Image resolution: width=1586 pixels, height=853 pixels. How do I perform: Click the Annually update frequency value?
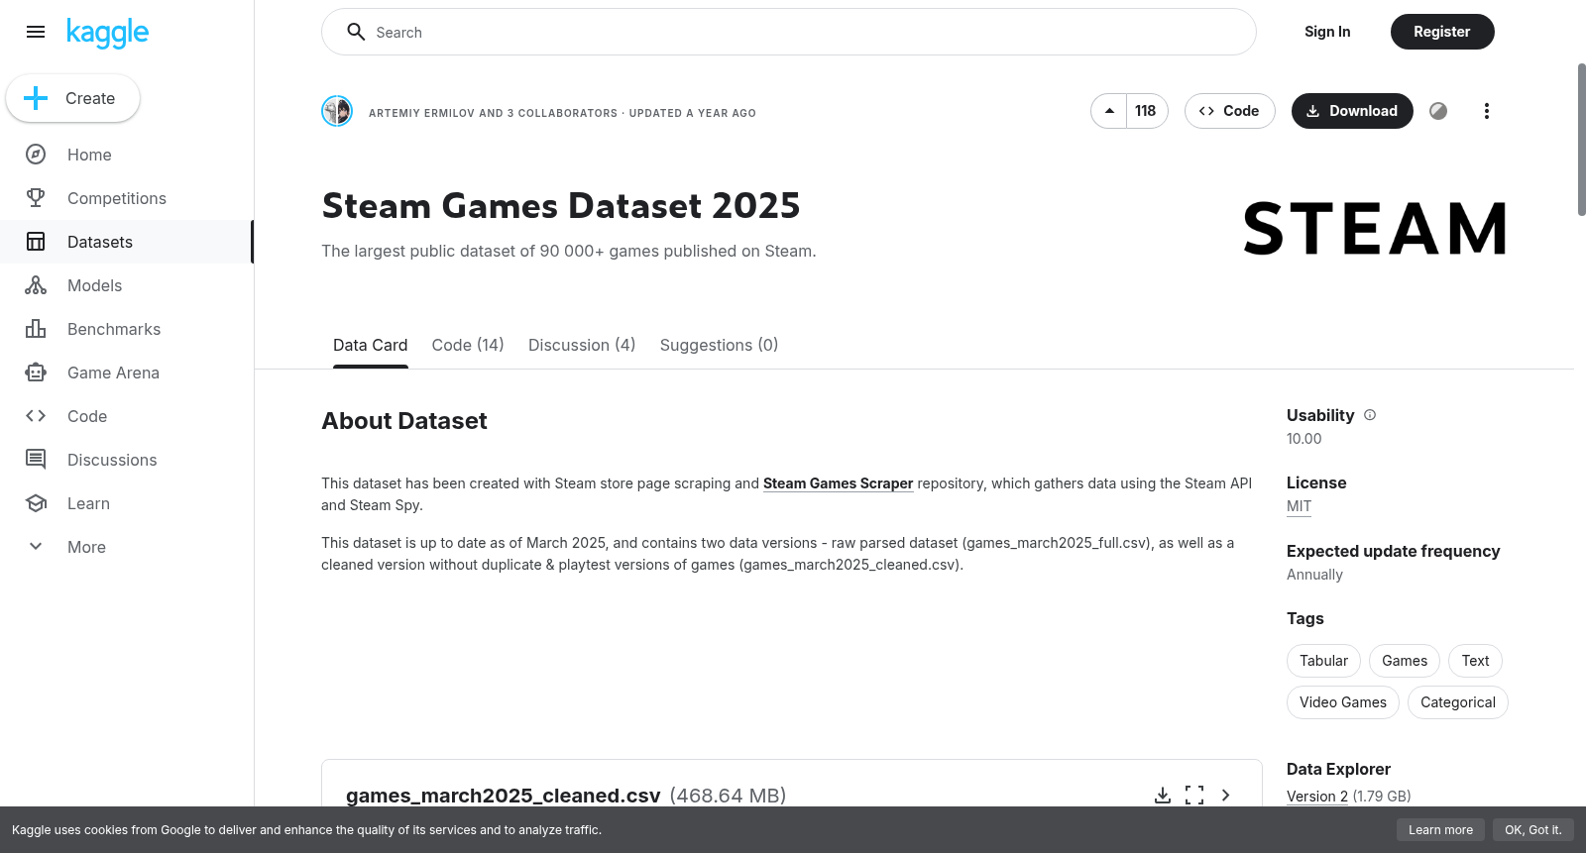click(x=1314, y=575)
